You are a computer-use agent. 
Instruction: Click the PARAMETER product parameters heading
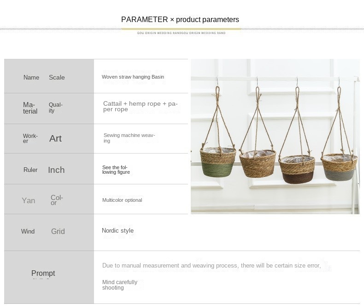[180, 19]
